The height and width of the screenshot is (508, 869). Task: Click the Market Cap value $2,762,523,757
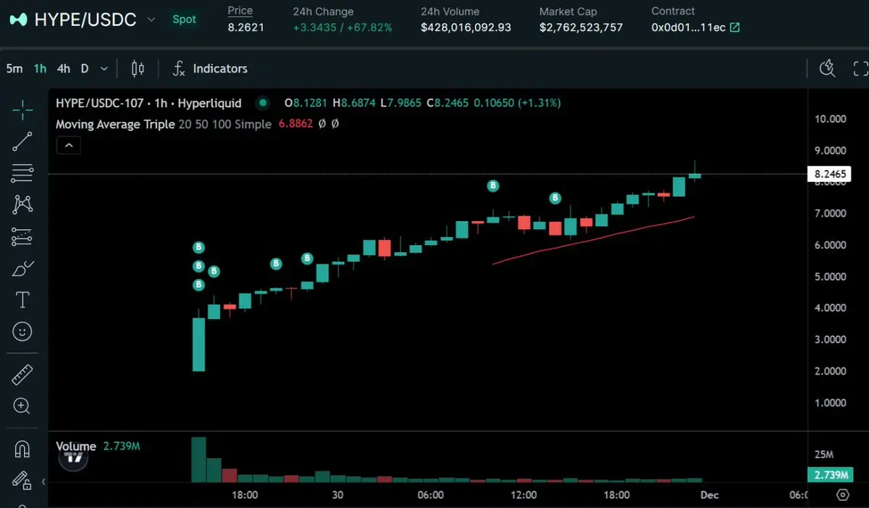coord(581,28)
